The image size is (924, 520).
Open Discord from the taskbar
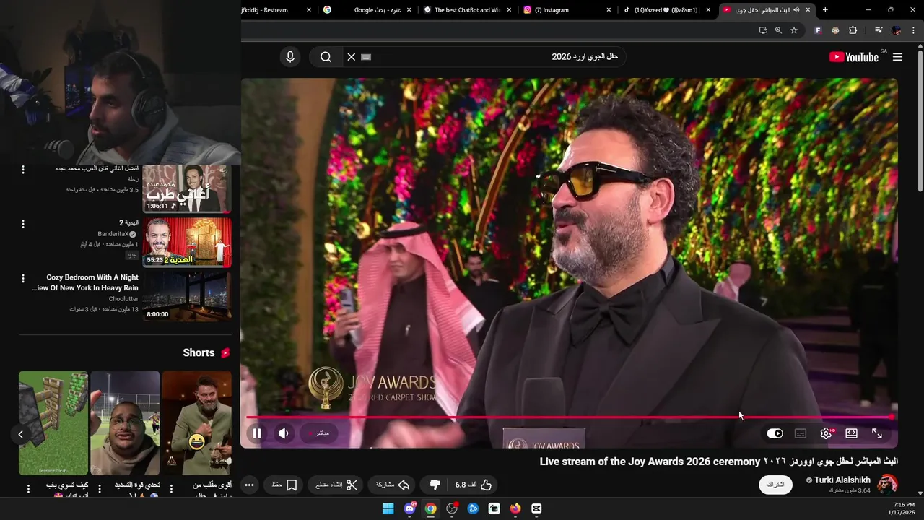409,508
